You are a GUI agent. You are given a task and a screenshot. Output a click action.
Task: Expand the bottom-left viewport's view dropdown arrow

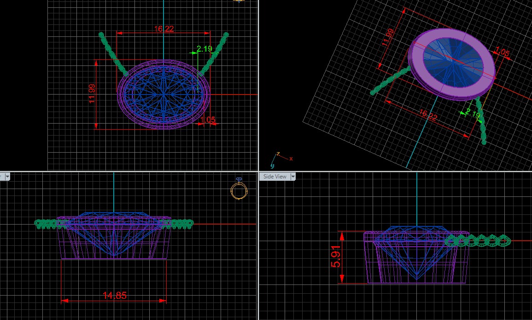[x=8, y=177]
